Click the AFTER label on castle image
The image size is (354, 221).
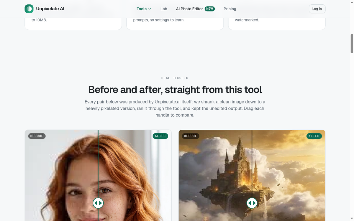pyautogui.click(x=314, y=136)
